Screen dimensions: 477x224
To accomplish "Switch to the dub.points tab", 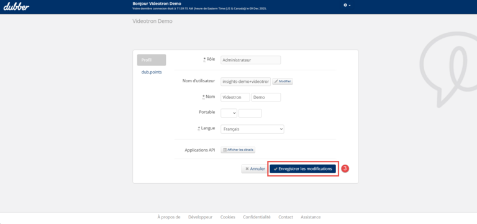I will pos(152,72).
